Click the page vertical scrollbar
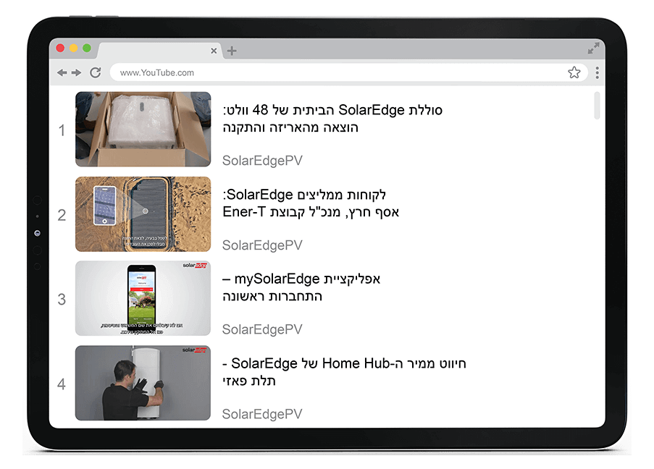Image resolution: width=654 pixels, height=469 pixels. coord(597,106)
